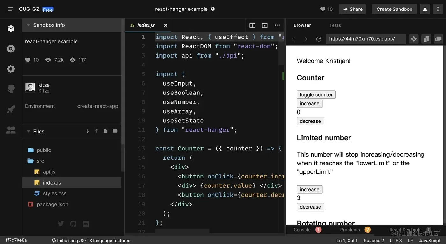
Task: Click the Share button
Action: (x=352, y=9)
